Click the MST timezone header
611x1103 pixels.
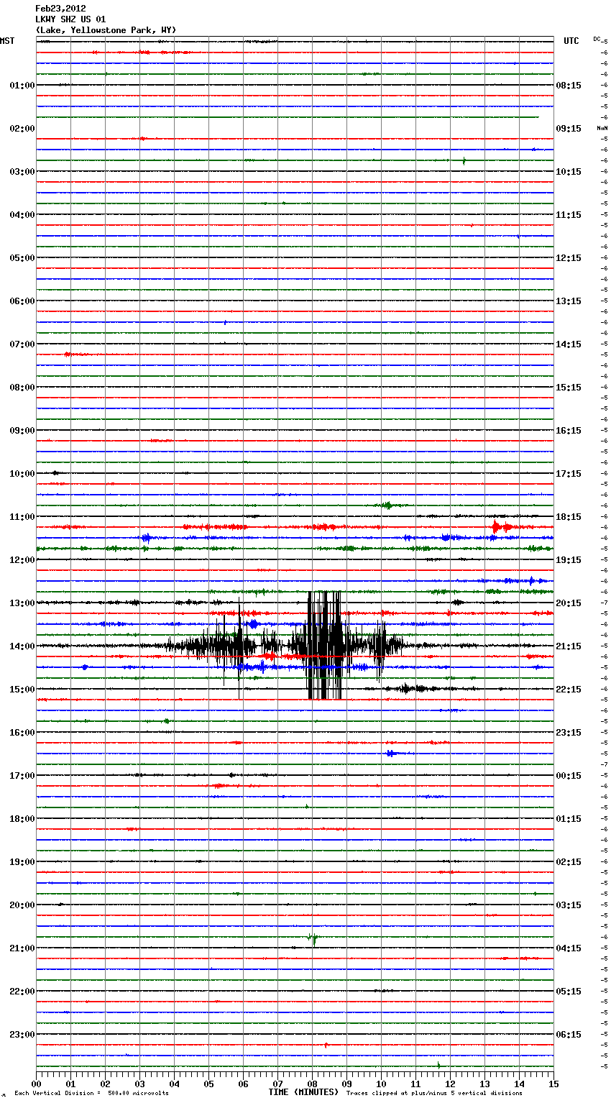click(x=7, y=41)
